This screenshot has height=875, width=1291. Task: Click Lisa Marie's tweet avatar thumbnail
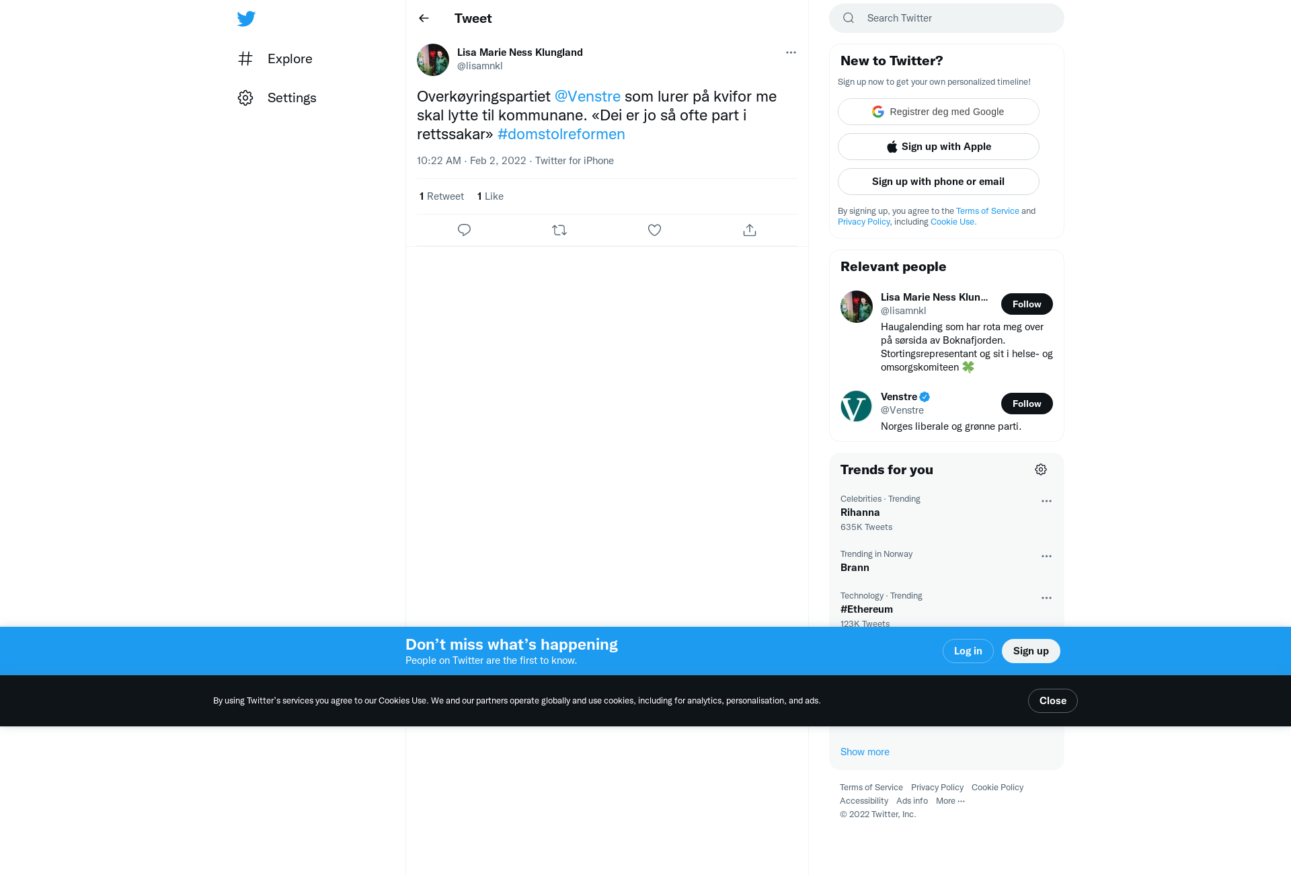[x=433, y=60]
